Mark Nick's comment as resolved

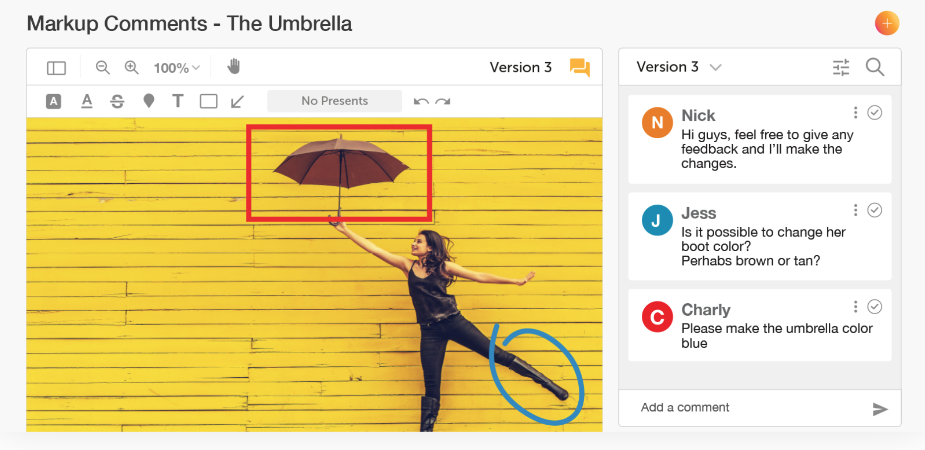coord(874,112)
